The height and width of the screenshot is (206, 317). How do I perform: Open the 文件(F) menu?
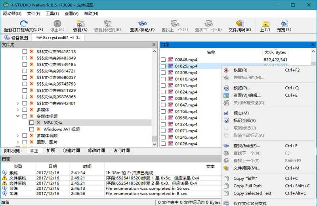(x=33, y=13)
